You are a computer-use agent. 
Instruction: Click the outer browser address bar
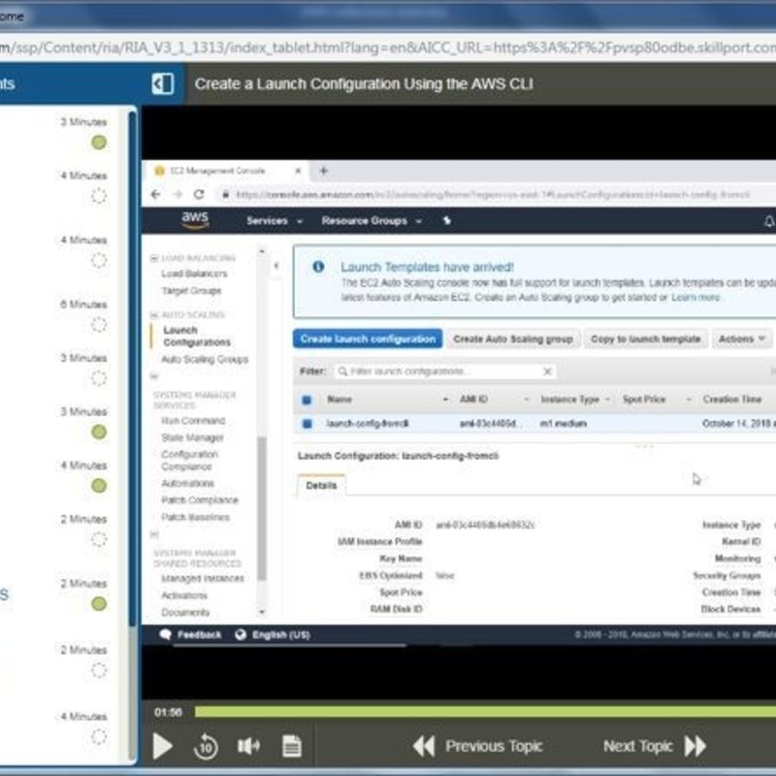[x=388, y=48]
